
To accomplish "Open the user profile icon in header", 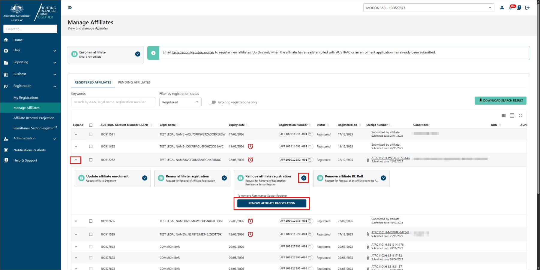I will click(502, 8).
